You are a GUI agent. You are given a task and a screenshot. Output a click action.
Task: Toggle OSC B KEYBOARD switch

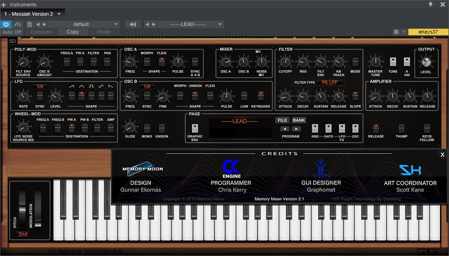tap(261, 95)
